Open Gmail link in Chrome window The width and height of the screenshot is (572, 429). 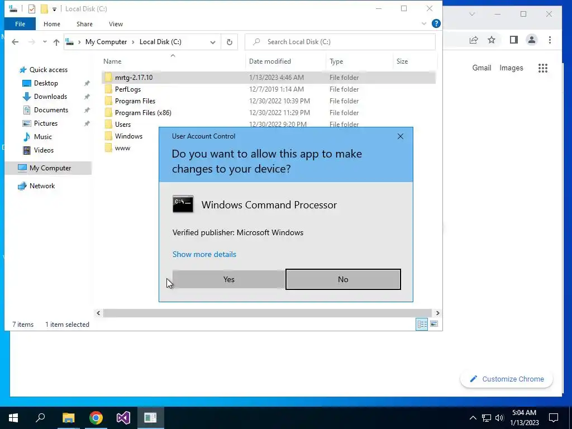(482, 68)
